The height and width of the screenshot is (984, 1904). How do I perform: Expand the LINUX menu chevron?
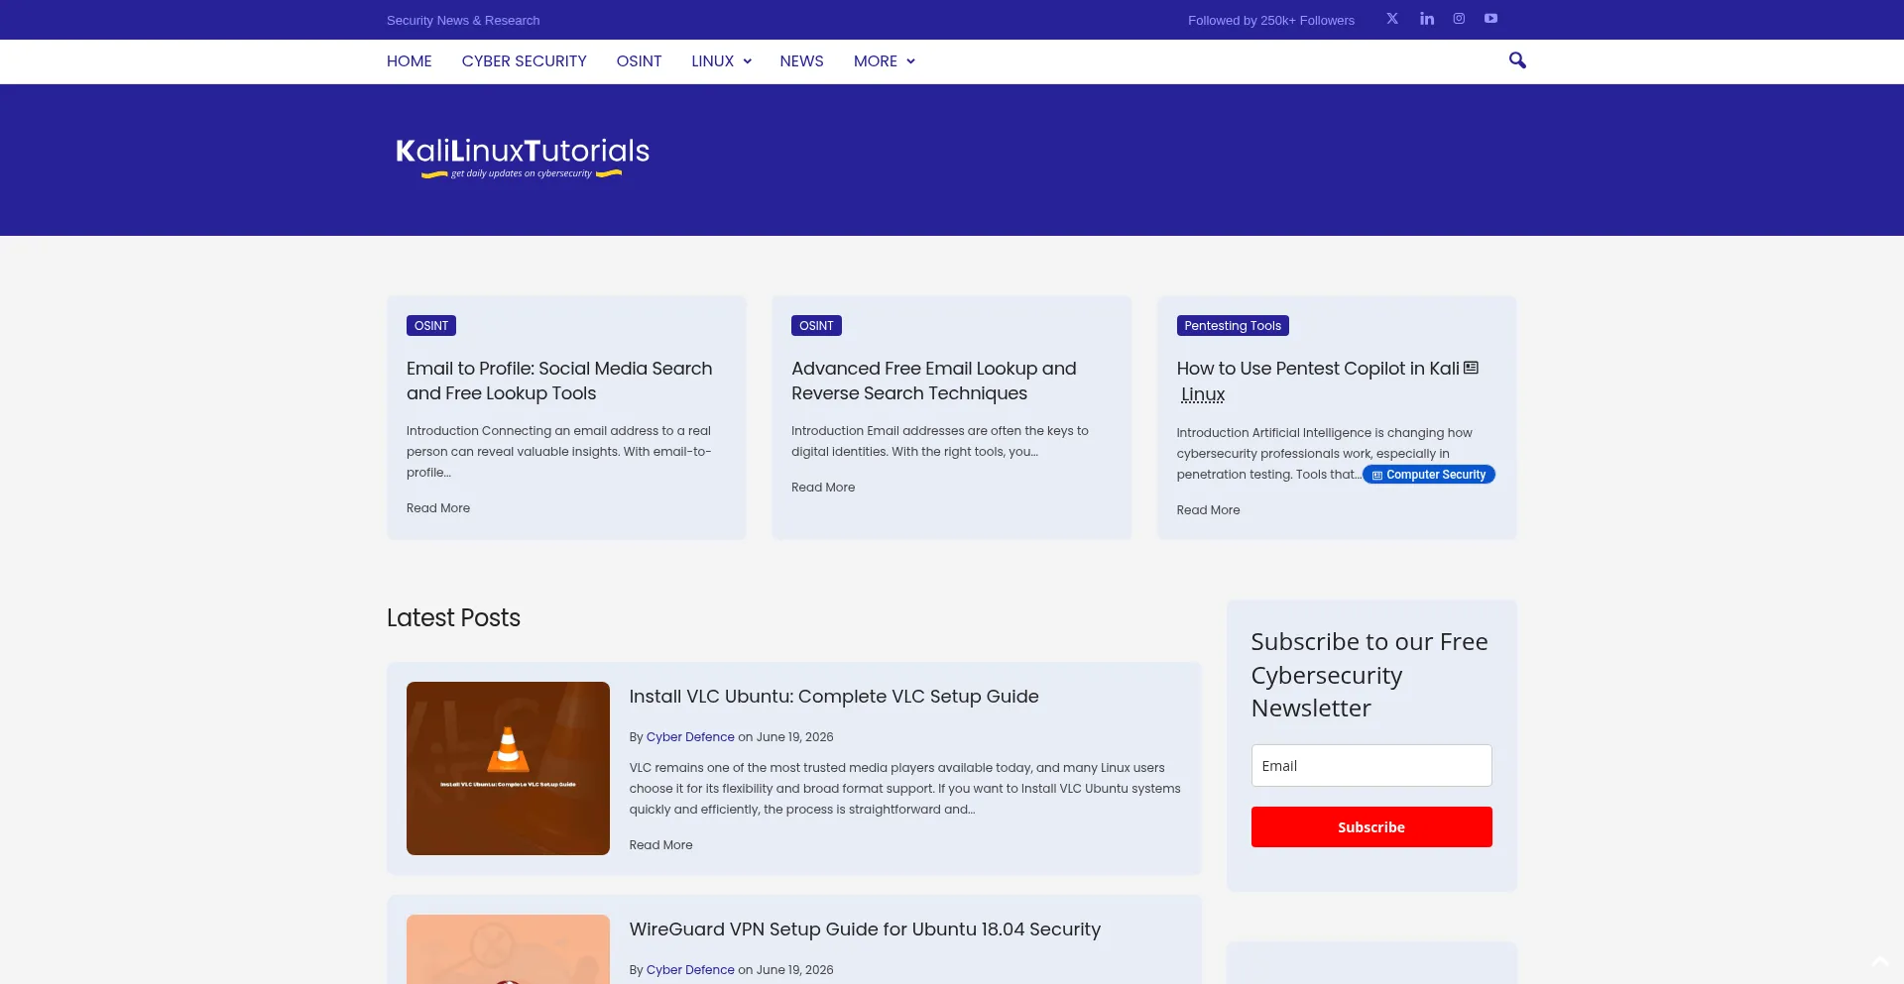[x=747, y=61]
